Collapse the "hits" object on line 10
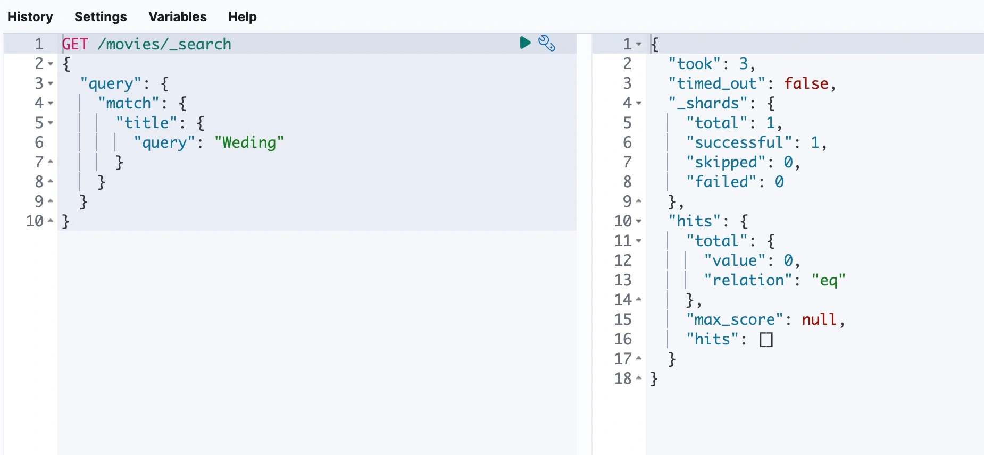This screenshot has height=455, width=984. 639,221
